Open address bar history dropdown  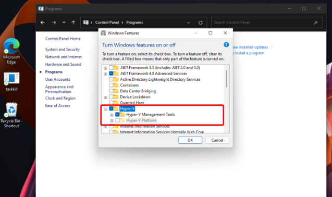(189, 22)
